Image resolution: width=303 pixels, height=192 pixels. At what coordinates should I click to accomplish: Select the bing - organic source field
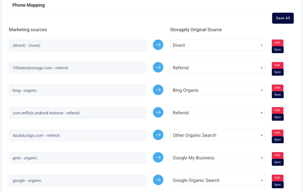point(77,90)
